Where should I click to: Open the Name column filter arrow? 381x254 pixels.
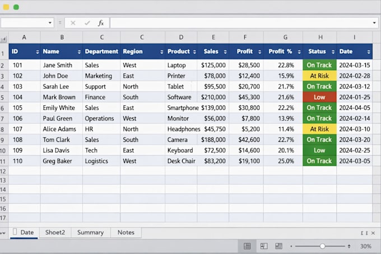[x=79, y=52]
